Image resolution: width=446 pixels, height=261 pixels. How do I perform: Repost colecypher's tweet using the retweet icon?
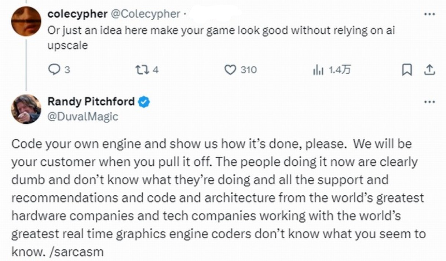click(x=141, y=69)
